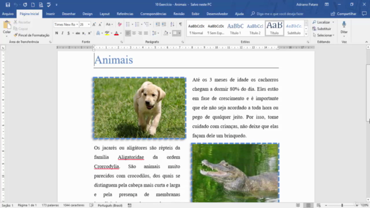The width and height of the screenshot is (370, 208).
Task: Open the numbered list dropdown arrow
Action: point(142,24)
